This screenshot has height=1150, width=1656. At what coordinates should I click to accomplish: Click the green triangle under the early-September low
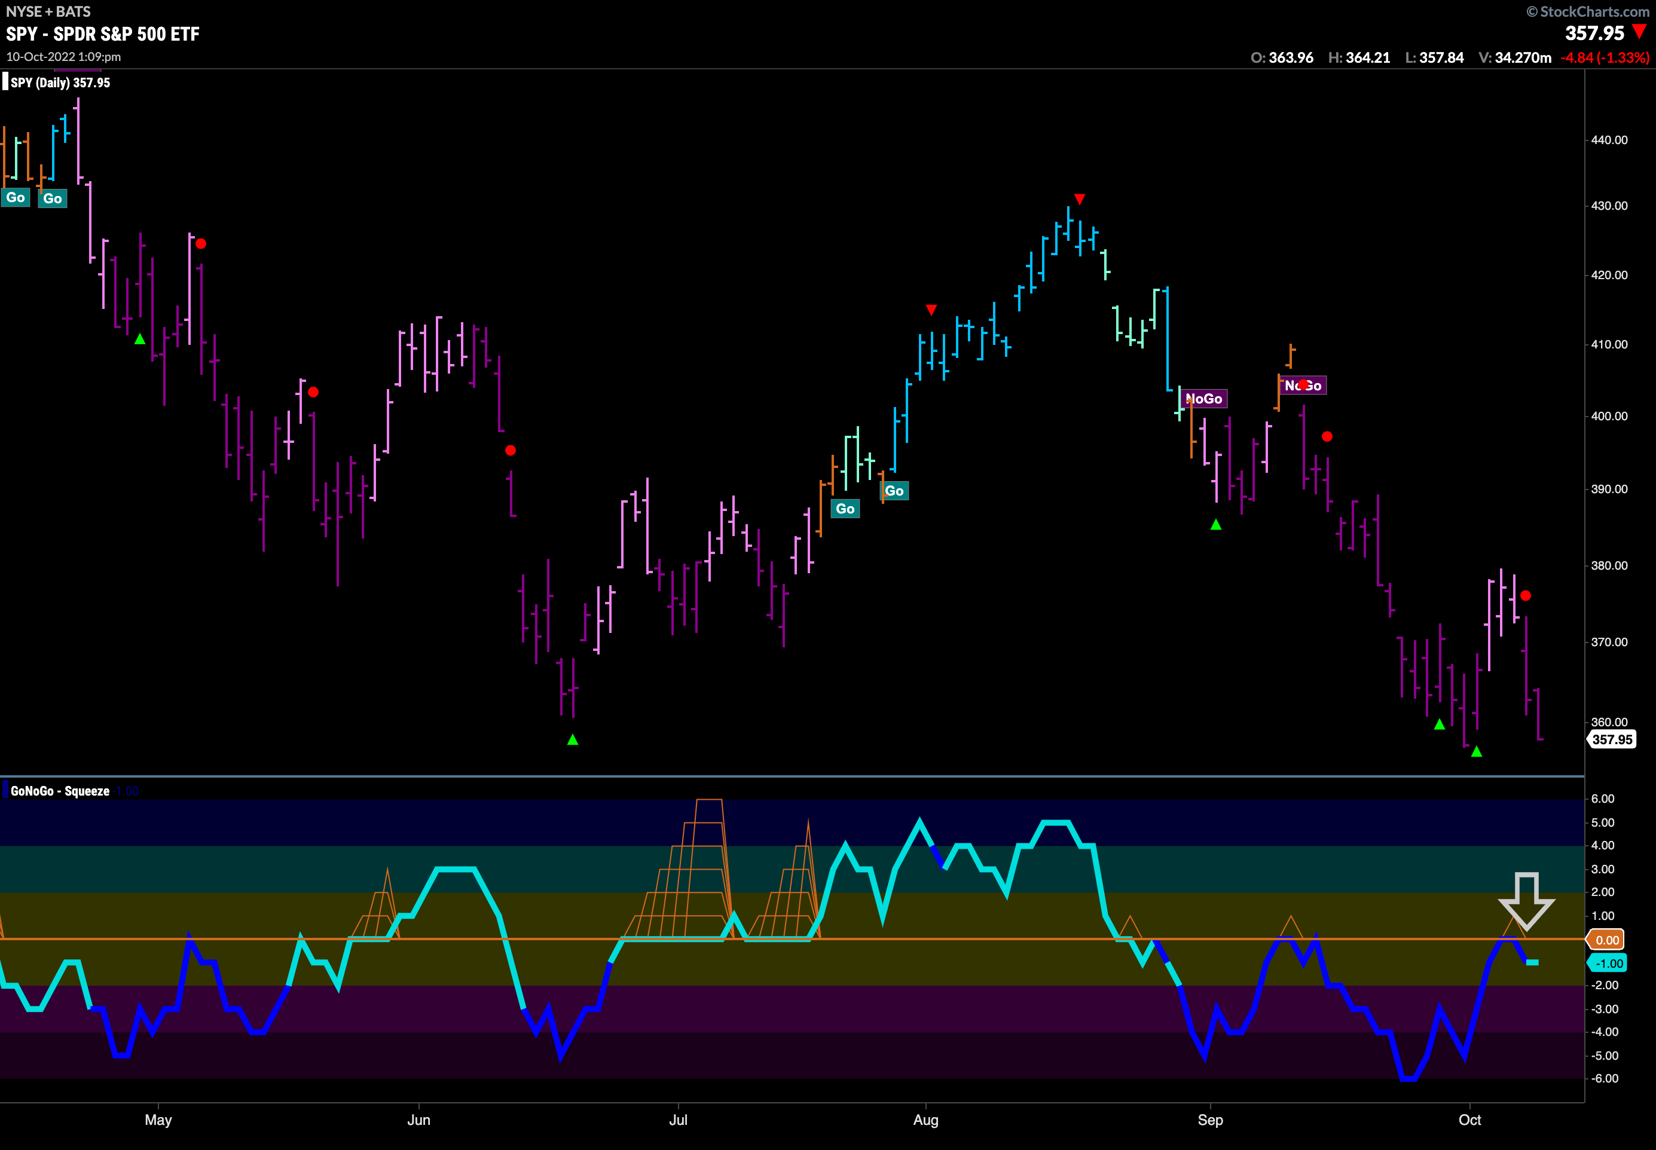(x=1216, y=525)
